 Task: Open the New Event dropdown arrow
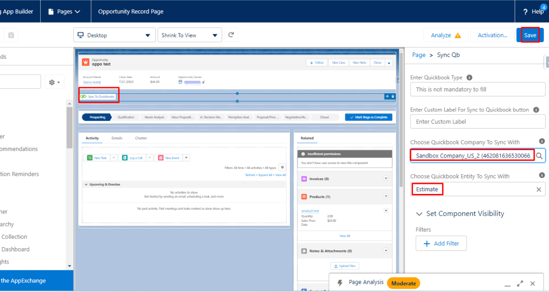point(186,158)
